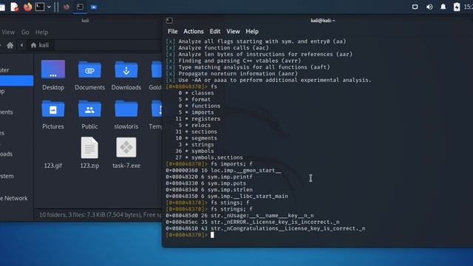Viewport: 473px width, 266px height.
Task: Click the terminal window icon in title bar
Action: (169, 21)
